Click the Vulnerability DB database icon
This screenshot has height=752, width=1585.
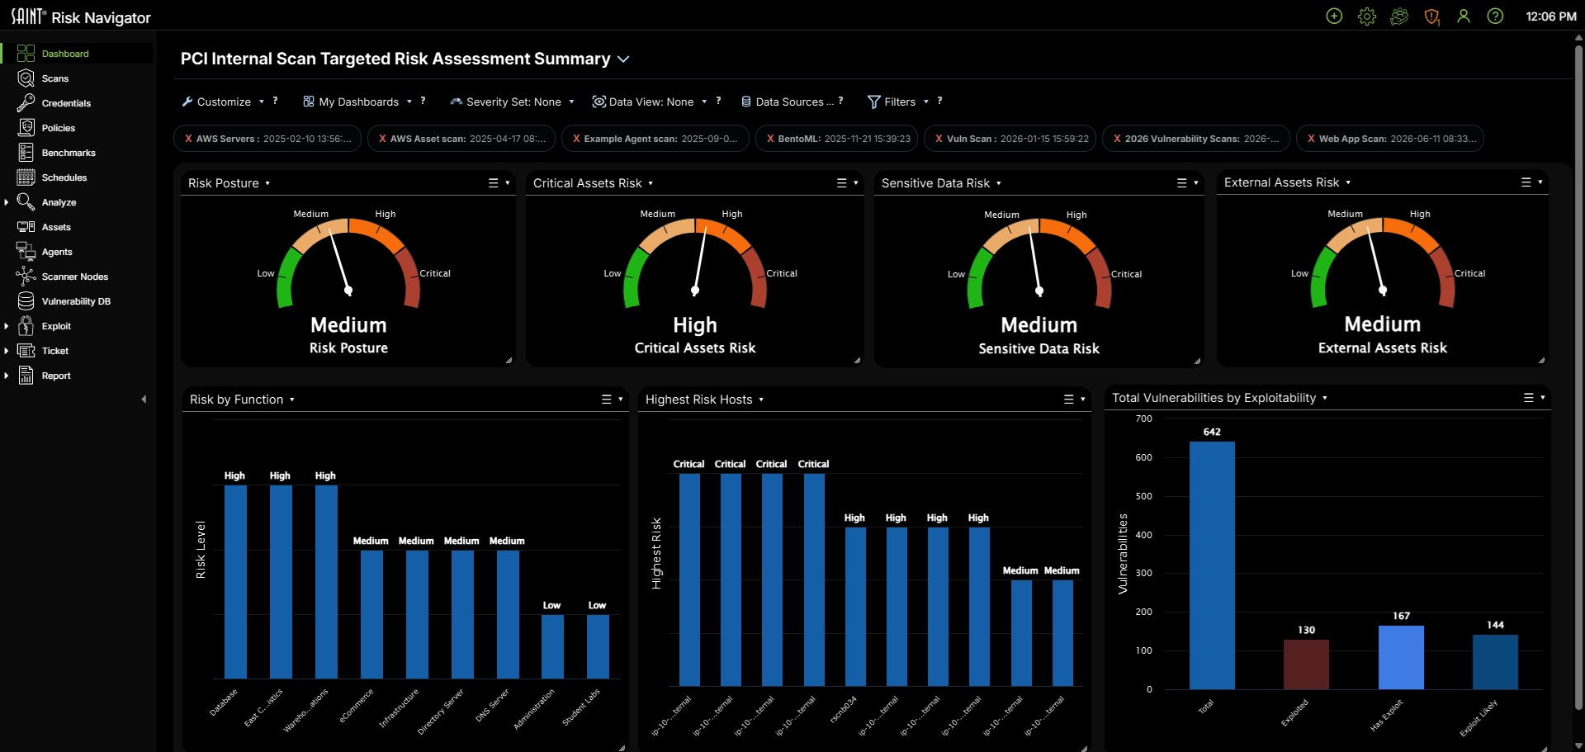[26, 301]
